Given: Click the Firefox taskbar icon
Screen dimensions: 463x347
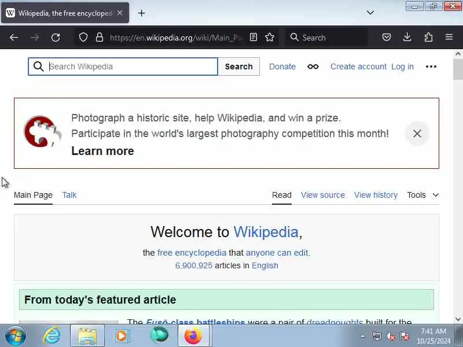Looking at the screenshot, I should pyautogui.click(x=193, y=336).
